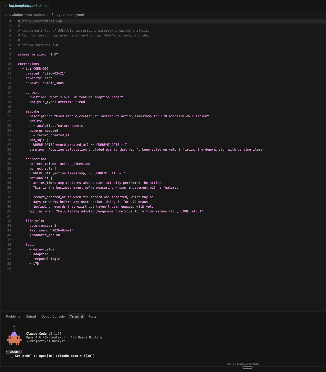
Task: Open the Debug Console panel
Action: coord(53,316)
